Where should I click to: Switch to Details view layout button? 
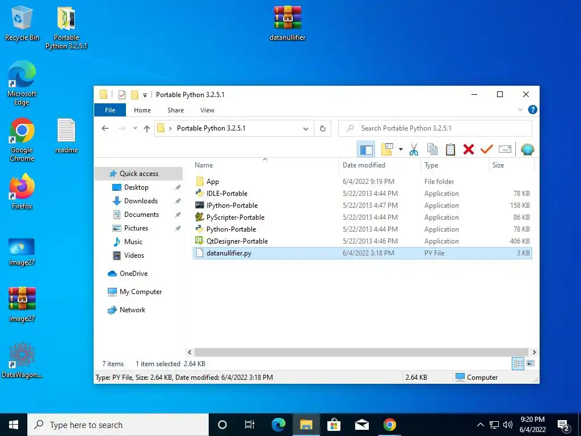(518, 364)
